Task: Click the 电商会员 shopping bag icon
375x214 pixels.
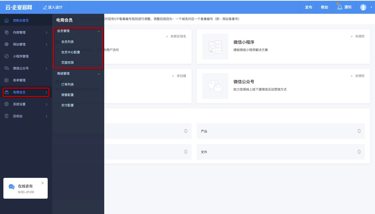Action: point(7,92)
